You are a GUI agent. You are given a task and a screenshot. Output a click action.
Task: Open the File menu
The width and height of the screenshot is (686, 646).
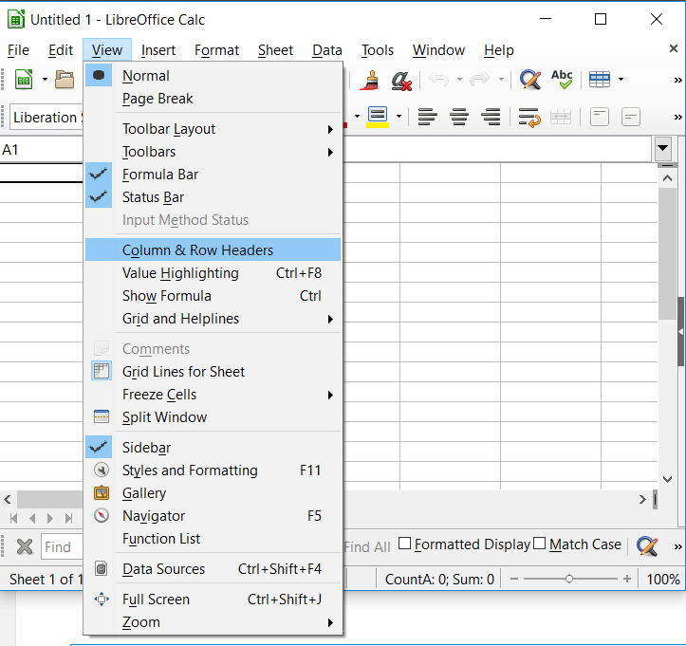(18, 50)
